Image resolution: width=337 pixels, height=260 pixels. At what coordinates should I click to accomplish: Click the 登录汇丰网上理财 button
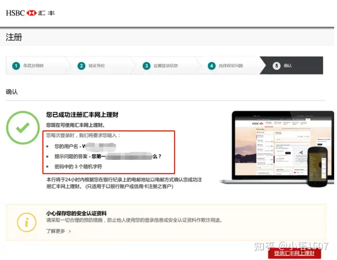(x=294, y=253)
